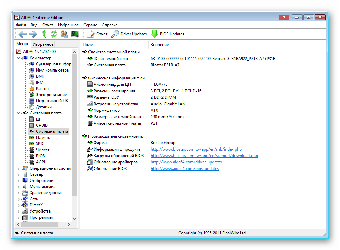Screen dimensions: 340x250
Task: Click the green monitor diagnostics icon
Action: click(x=75, y=34)
